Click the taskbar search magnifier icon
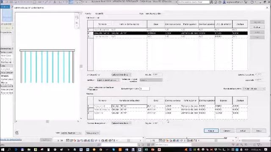Viewport: 271px width, 152px height. [9, 149]
